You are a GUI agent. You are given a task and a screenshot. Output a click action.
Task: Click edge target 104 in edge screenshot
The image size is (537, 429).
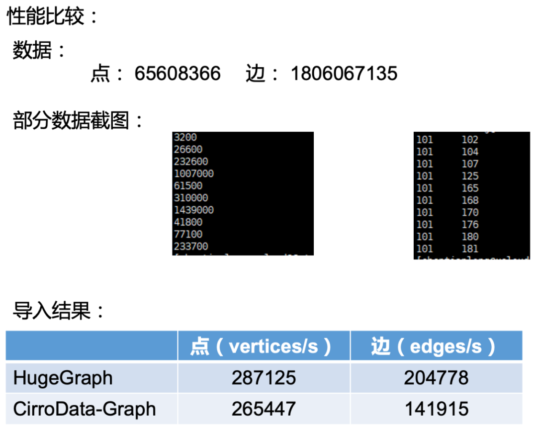[x=470, y=152]
